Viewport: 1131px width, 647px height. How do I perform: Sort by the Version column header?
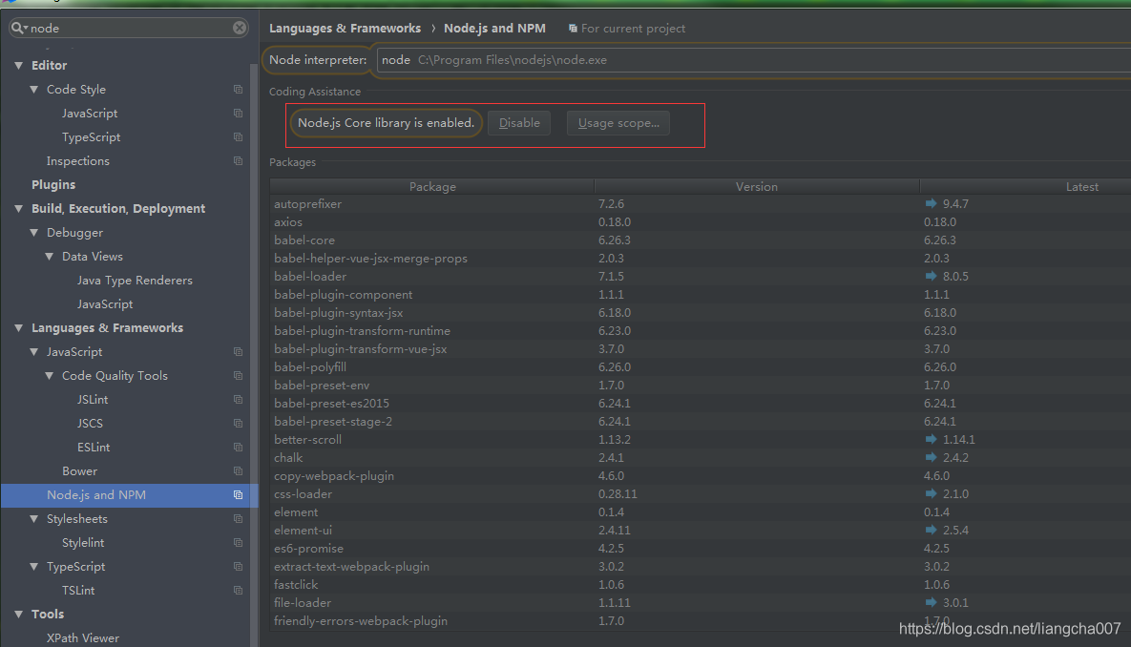(x=757, y=187)
